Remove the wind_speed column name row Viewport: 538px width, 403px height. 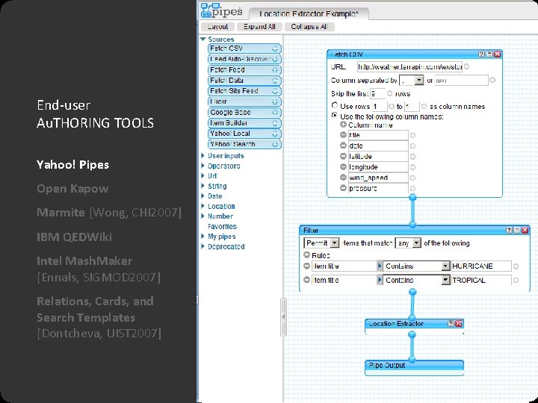pos(343,178)
